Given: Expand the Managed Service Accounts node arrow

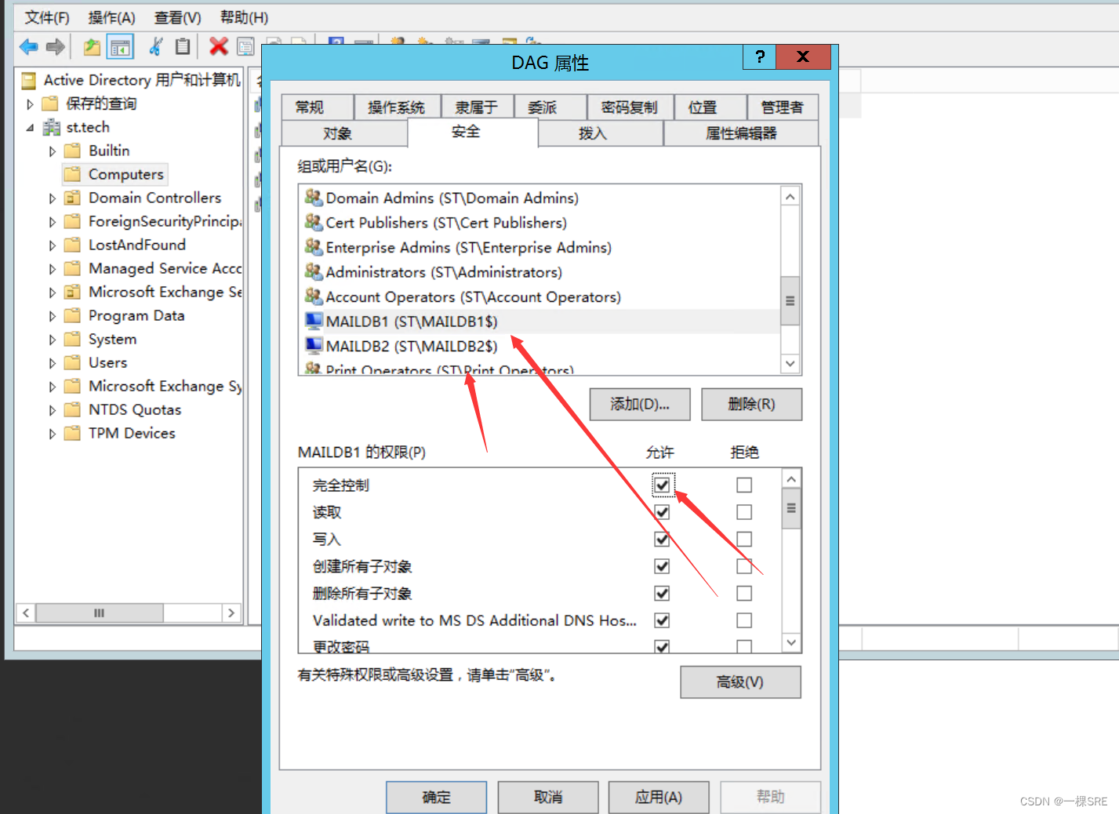Looking at the screenshot, I should coord(52,268).
